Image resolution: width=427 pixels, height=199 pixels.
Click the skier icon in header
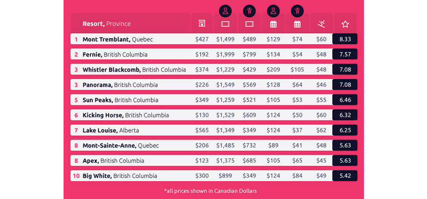click(321, 24)
